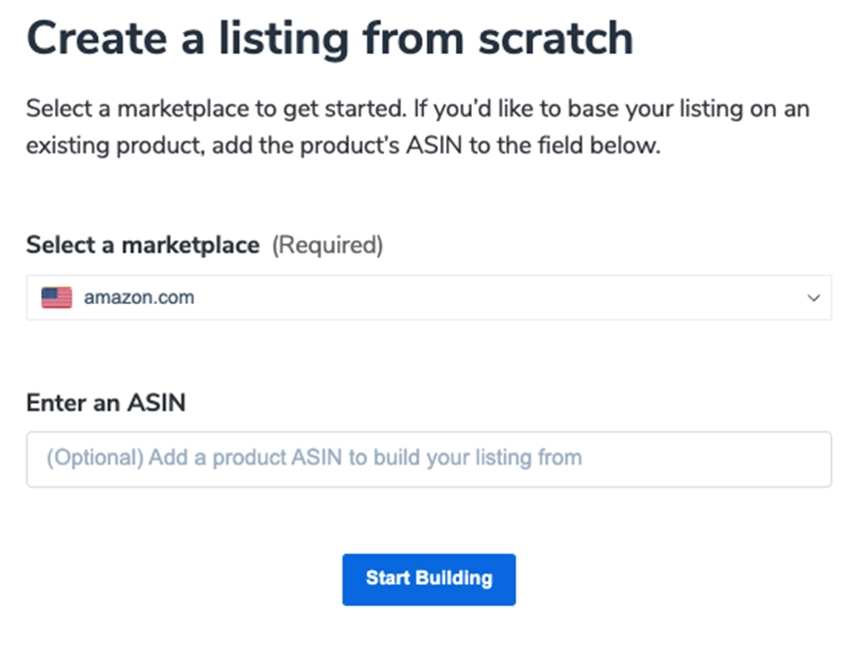Click the '(Required)' text beside marketplace label
Viewport: 863px width, 655px height.
coord(327,245)
